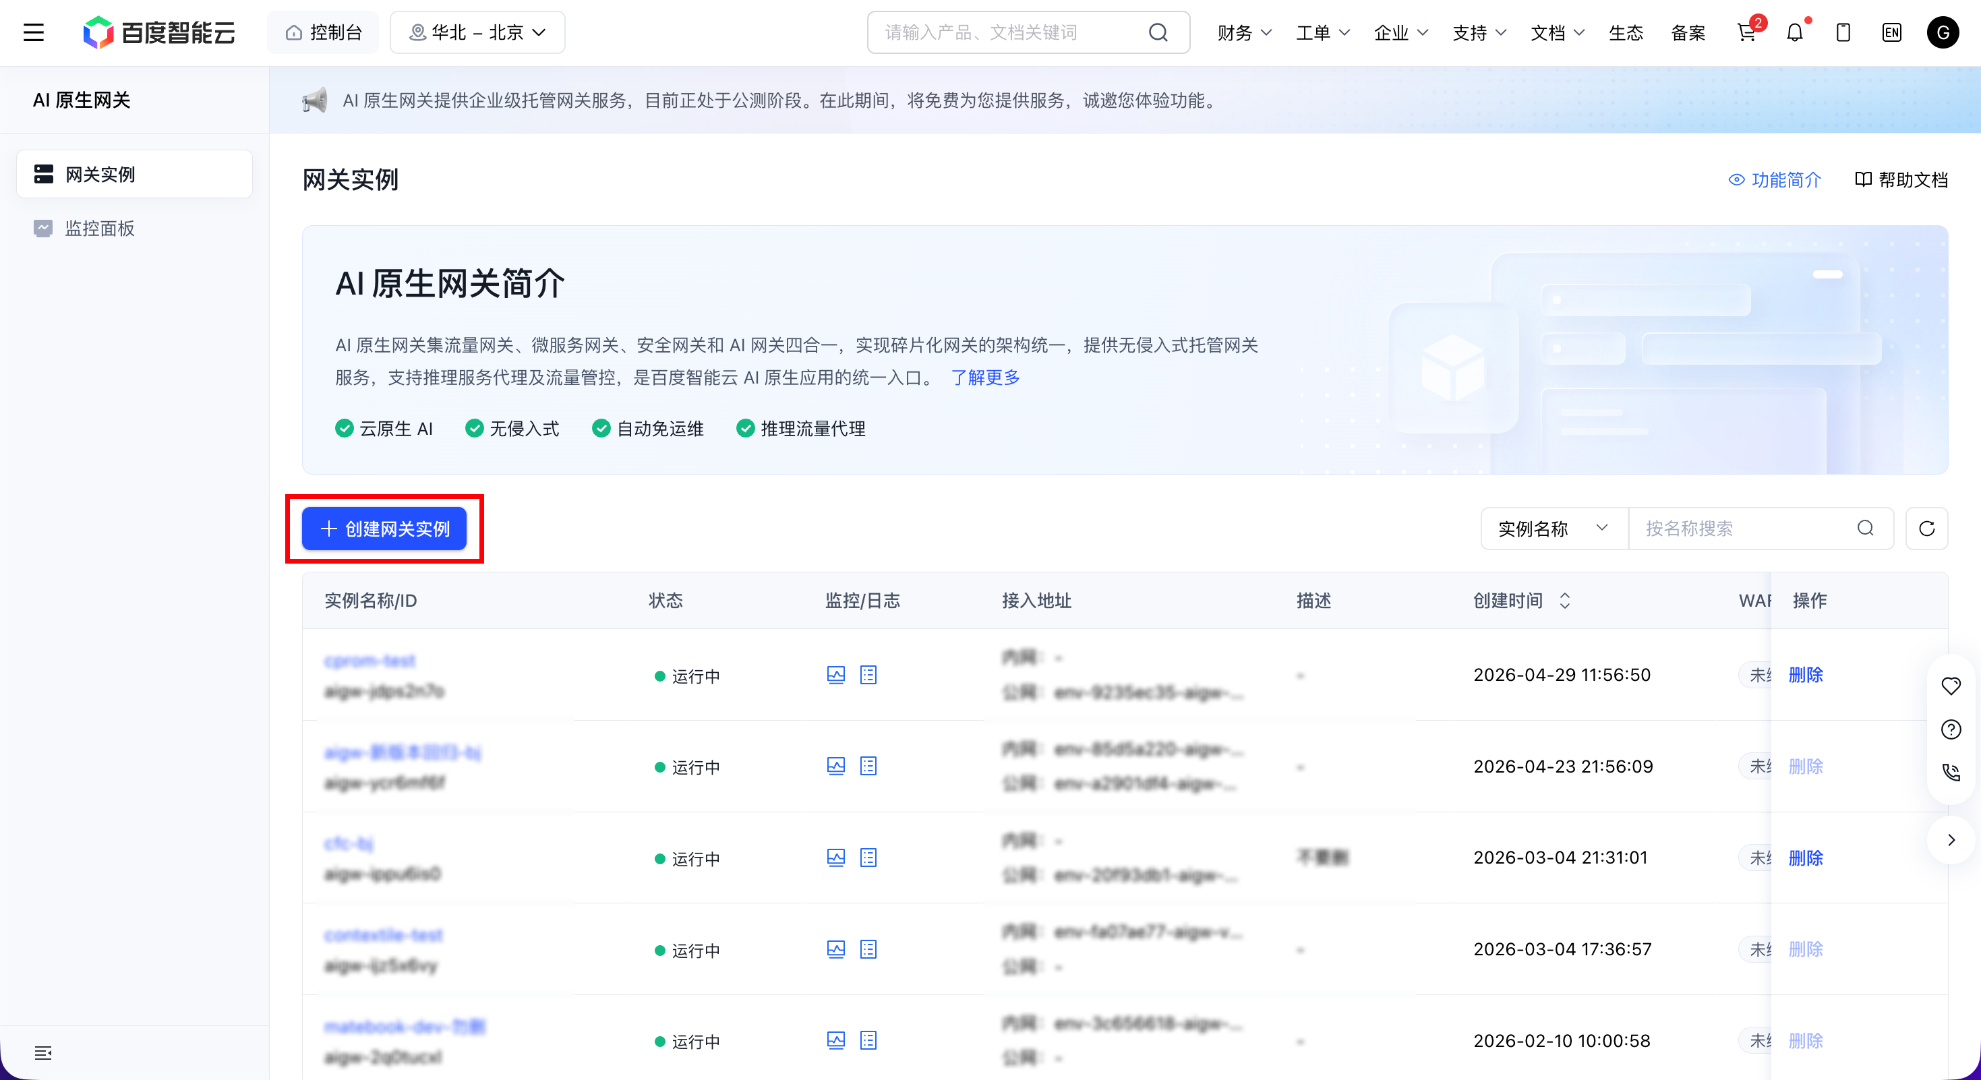Image resolution: width=1981 pixels, height=1080 pixels.
Task: Open monitoring chart for 2026-02-10 instance
Action: tap(836, 1041)
